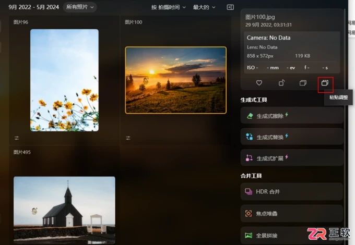The image size is (355, 245).
Task: Click the HDR 合并 icon
Action: tap(249, 192)
